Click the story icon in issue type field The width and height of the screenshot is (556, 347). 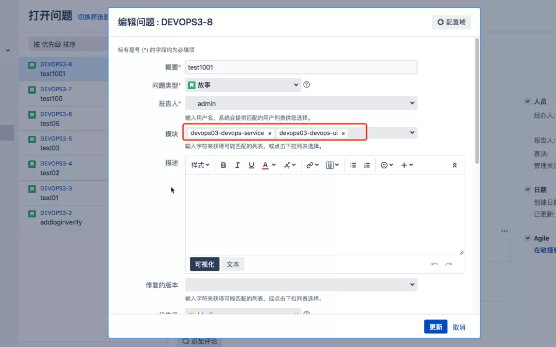[x=192, y=85]
